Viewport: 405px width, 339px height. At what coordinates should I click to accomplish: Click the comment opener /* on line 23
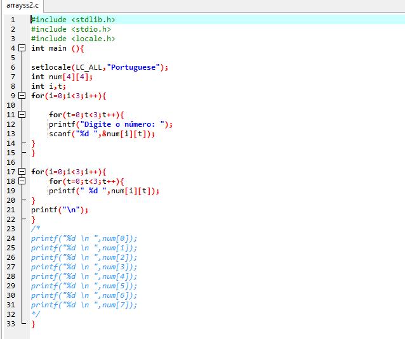click(x=36, y=229)
